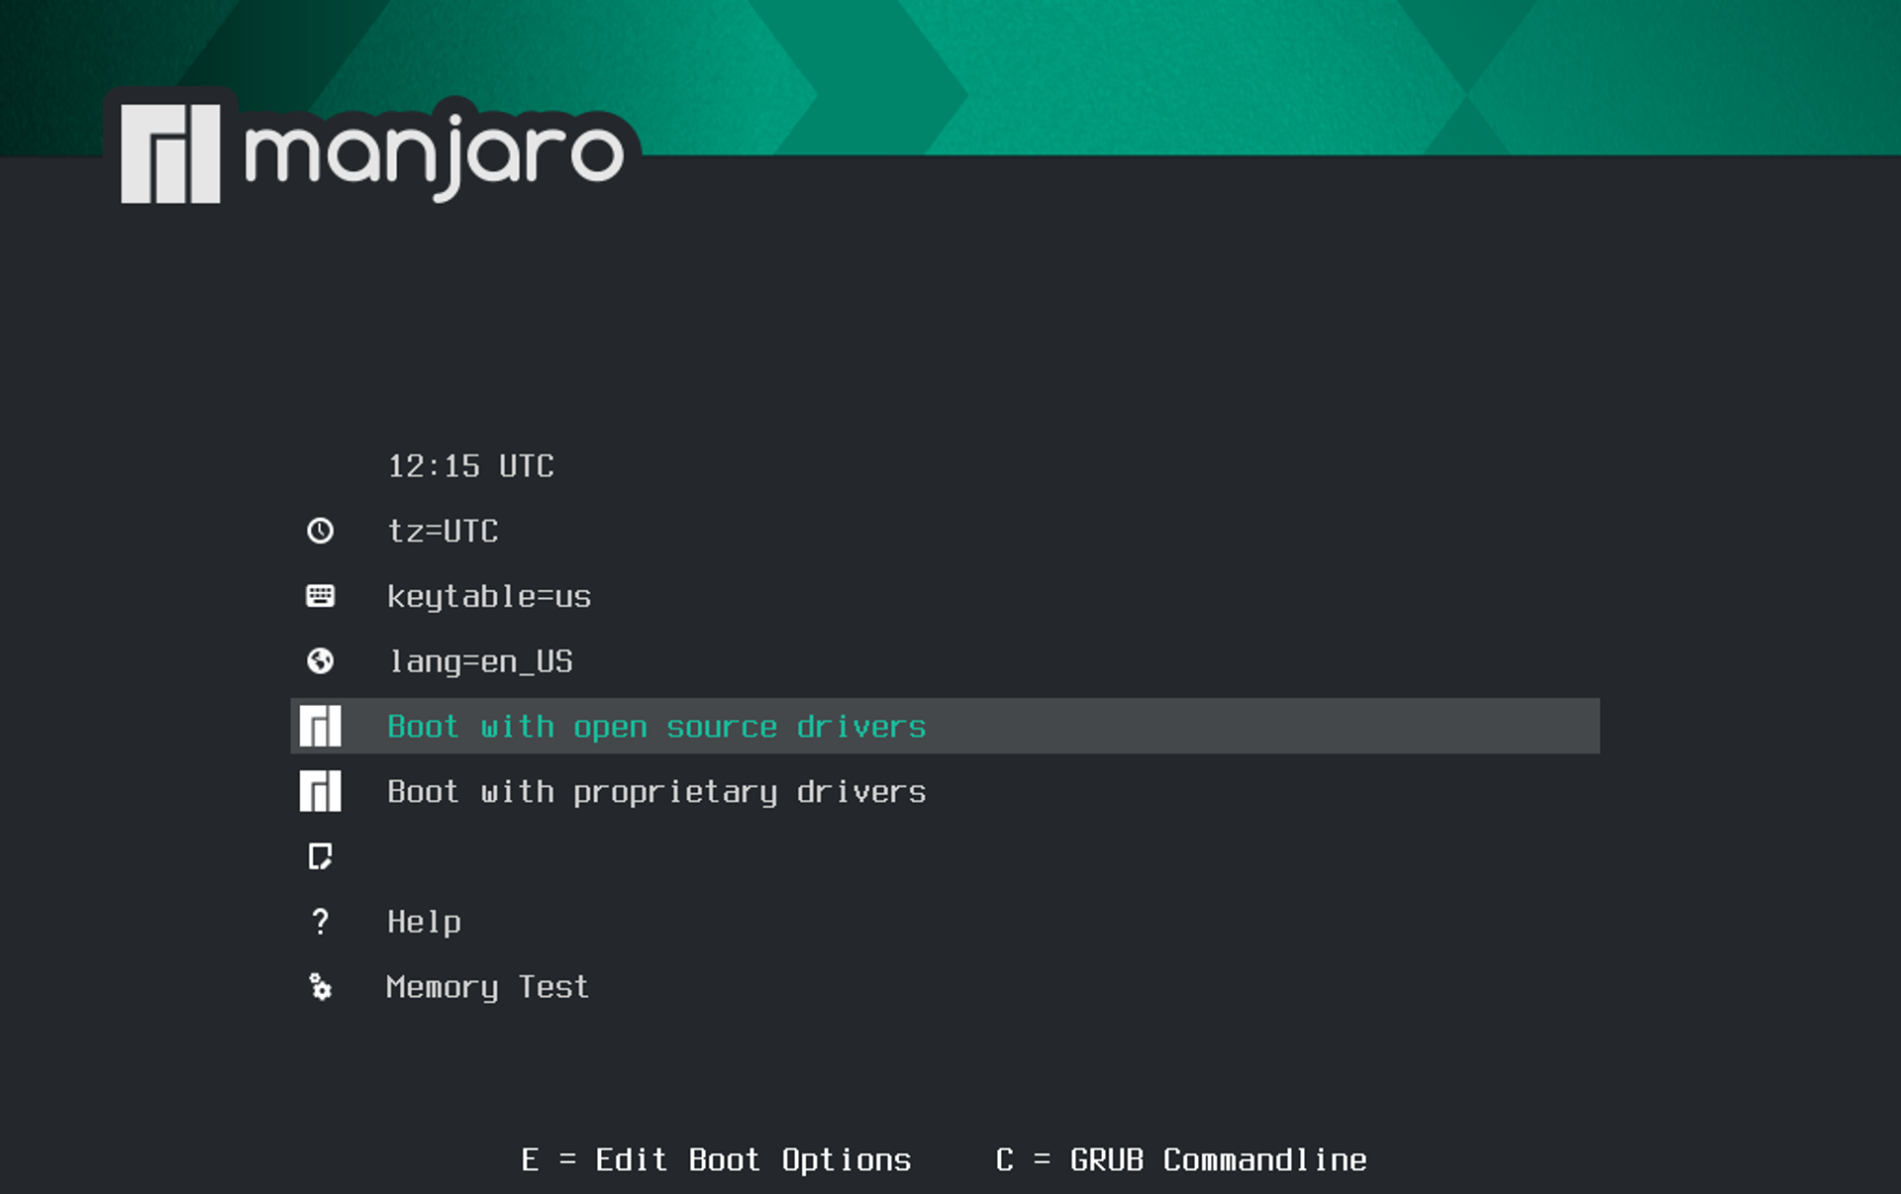Click the E = Edit Boot Options hint
The height and width of the screenshot is (1194, 1901).
coord(716,1159)
